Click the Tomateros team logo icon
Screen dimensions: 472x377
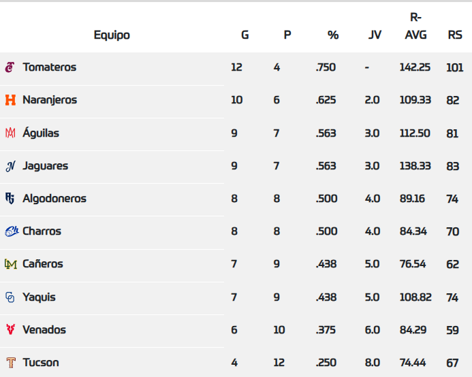tap(10, 67)
